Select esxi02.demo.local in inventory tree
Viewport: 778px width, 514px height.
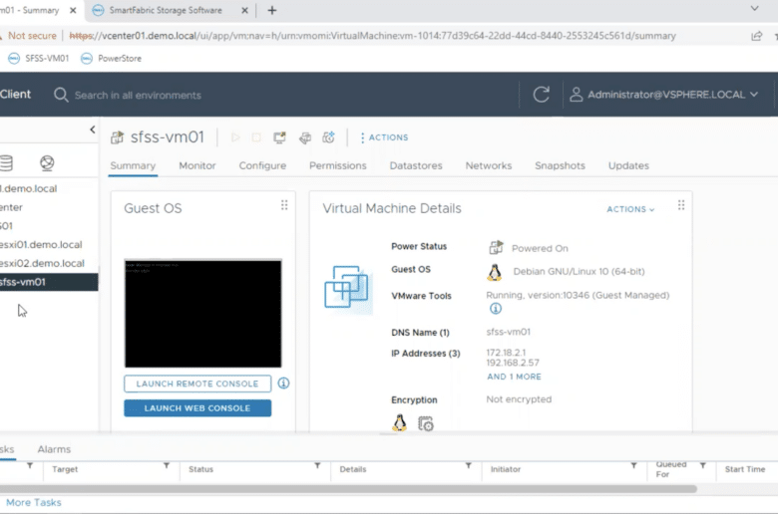(42, 263)
